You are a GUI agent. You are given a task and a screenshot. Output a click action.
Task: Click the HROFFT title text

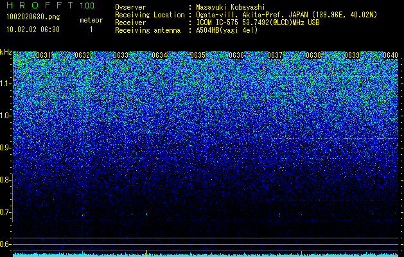[x=40, y=5]
